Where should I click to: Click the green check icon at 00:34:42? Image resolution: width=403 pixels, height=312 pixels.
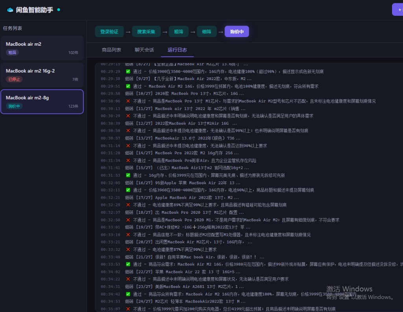tap(128, 294)
